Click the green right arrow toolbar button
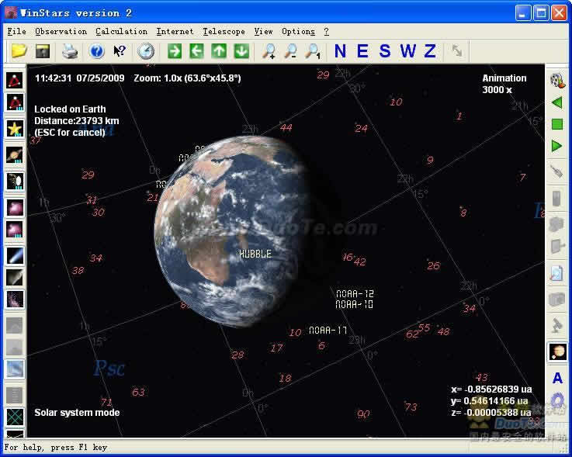The image size is (572, 457). coord(175,52)
